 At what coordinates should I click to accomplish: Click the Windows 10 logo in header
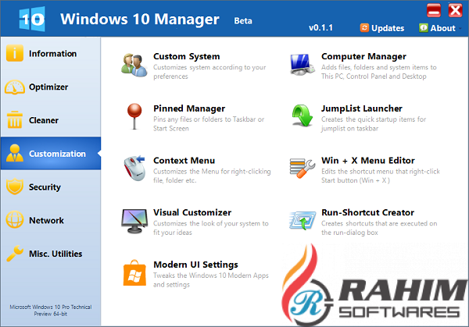[32, 19]
